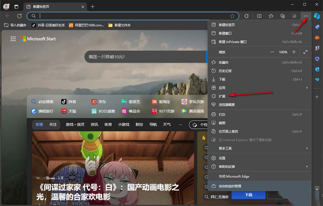Expand the 更多工具 submenu
Viewport: 323px width, 206px height.
pos(259,148)
